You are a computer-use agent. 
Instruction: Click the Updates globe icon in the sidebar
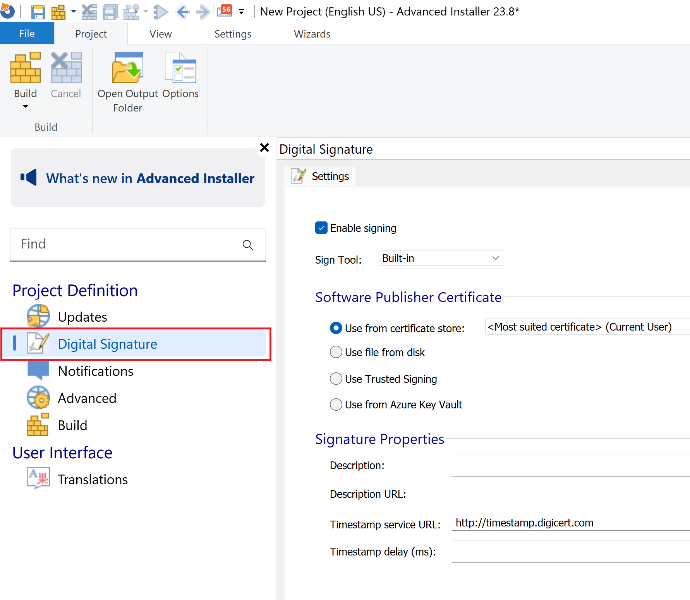pyautogui.click(x=38, y=316)
